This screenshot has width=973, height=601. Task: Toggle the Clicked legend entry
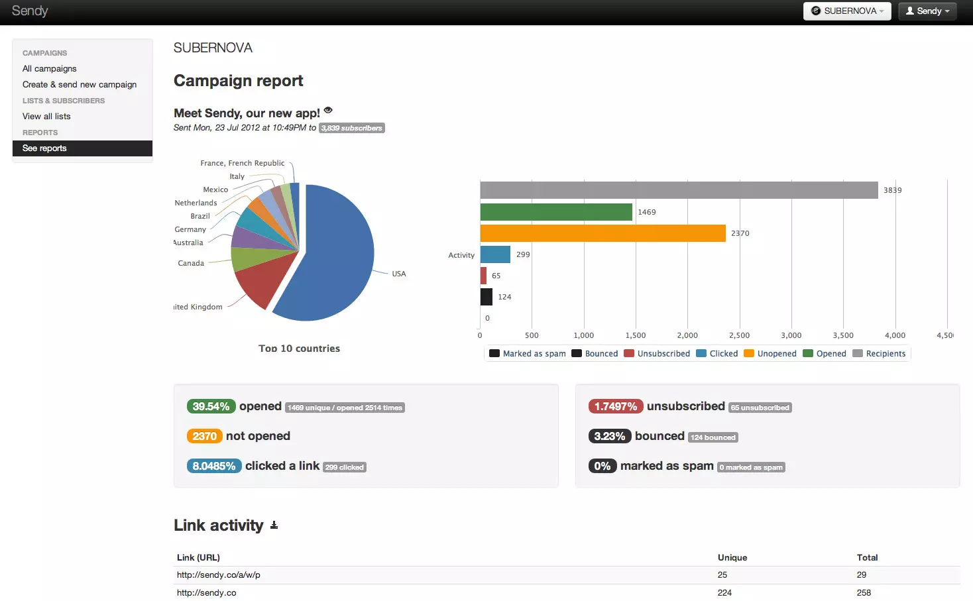(717, 354)
